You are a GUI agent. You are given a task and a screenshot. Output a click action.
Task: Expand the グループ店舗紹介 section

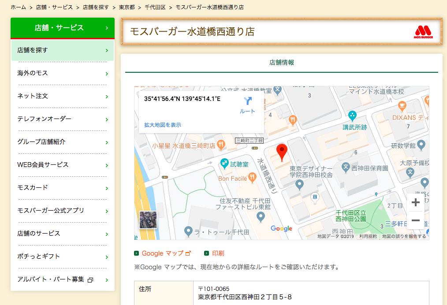click(62, 142)
